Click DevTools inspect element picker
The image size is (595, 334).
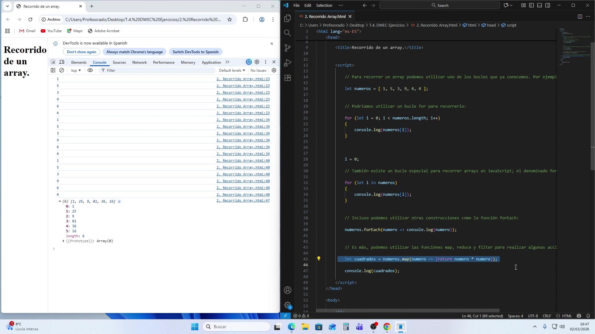pyautogui.click(x=53, y=62)
